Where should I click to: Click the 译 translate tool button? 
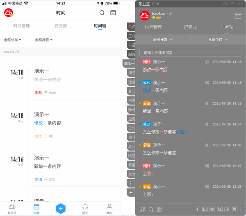pyautogui.click(x=227, y=209)
